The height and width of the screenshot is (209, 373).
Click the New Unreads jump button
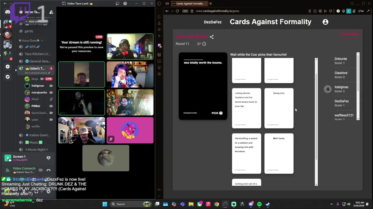tap(35, 21)
